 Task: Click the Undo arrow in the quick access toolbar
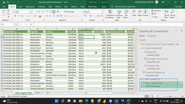click(x=8, y=2)
